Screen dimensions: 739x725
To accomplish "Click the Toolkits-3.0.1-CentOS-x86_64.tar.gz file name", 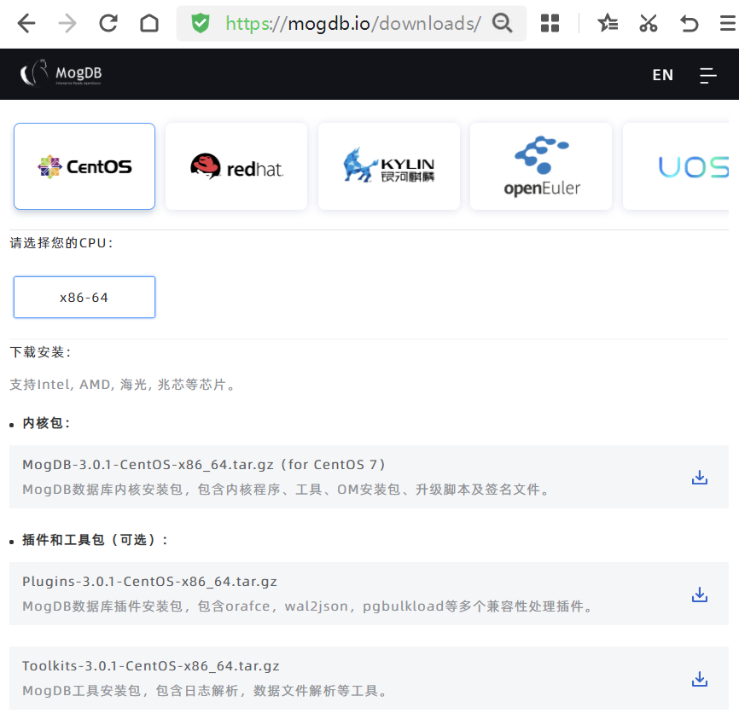I will (151, 666).
